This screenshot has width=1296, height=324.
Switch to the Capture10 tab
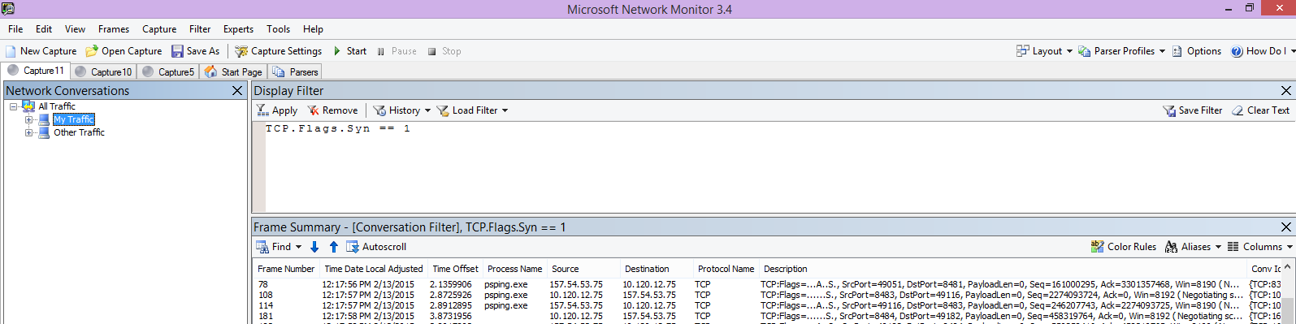[103, 71]
